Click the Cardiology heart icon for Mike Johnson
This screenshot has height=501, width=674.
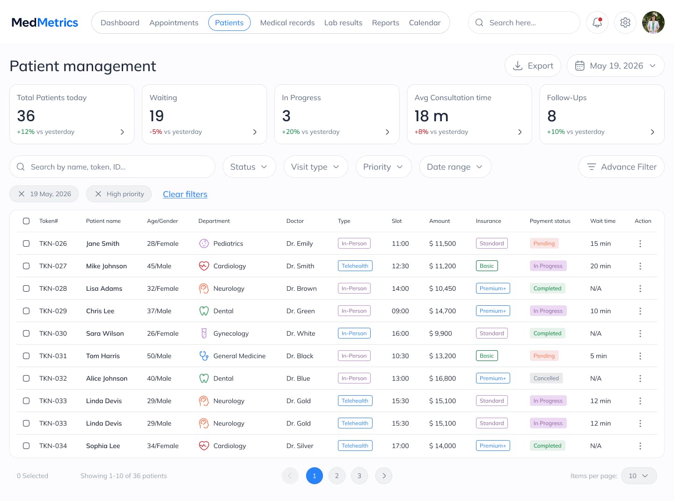(204, 266)
